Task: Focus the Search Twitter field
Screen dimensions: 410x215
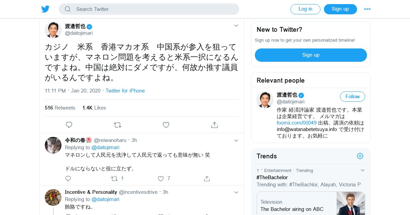Action: (149, 9)
